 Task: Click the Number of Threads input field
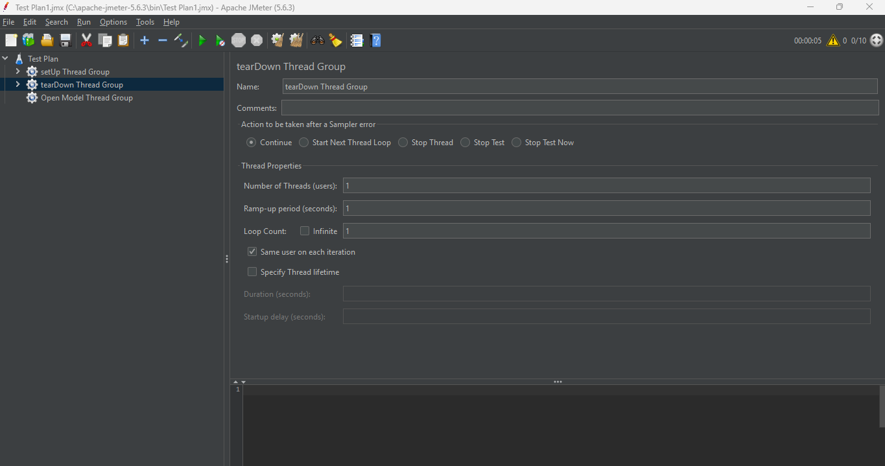point(606,185)
